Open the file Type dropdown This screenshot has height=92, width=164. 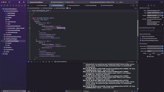pos(155,13)
